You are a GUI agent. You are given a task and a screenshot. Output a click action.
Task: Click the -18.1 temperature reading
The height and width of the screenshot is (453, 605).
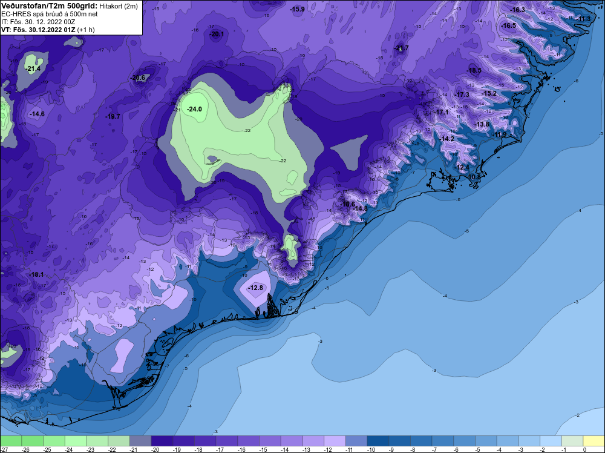[x=36, y=274]
